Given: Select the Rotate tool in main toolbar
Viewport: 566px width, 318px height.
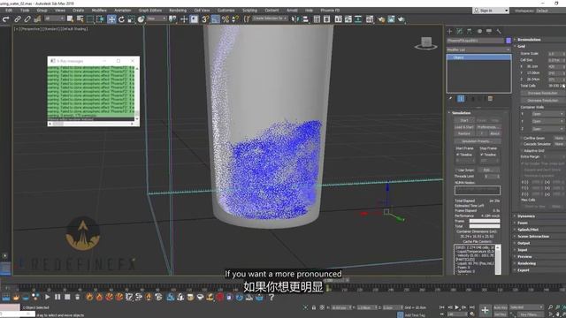Looking at the screenshot, I should [121, 19].
